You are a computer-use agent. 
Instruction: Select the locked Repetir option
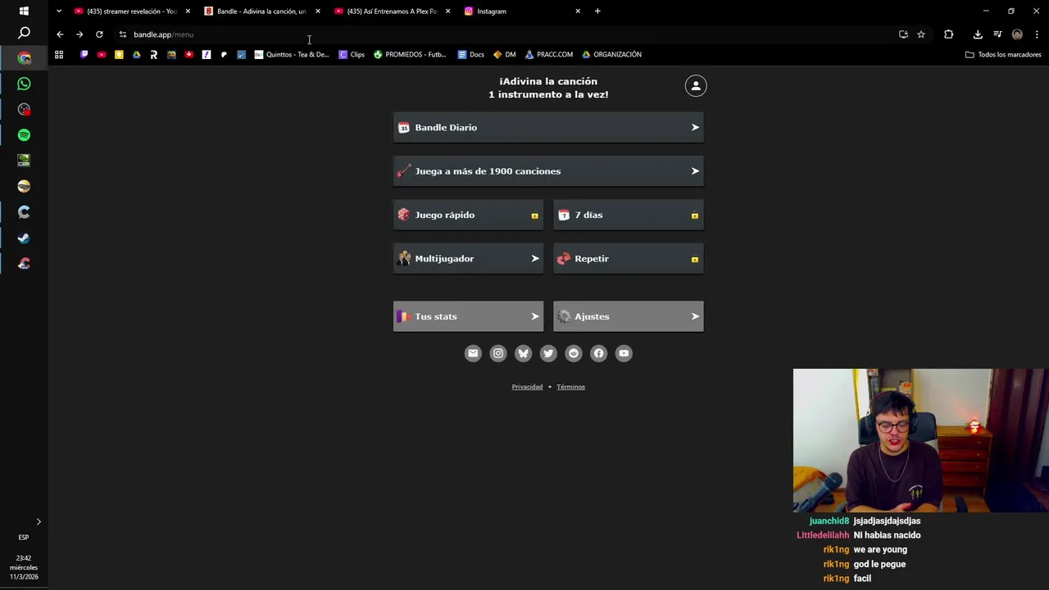[x=628, y=259]
